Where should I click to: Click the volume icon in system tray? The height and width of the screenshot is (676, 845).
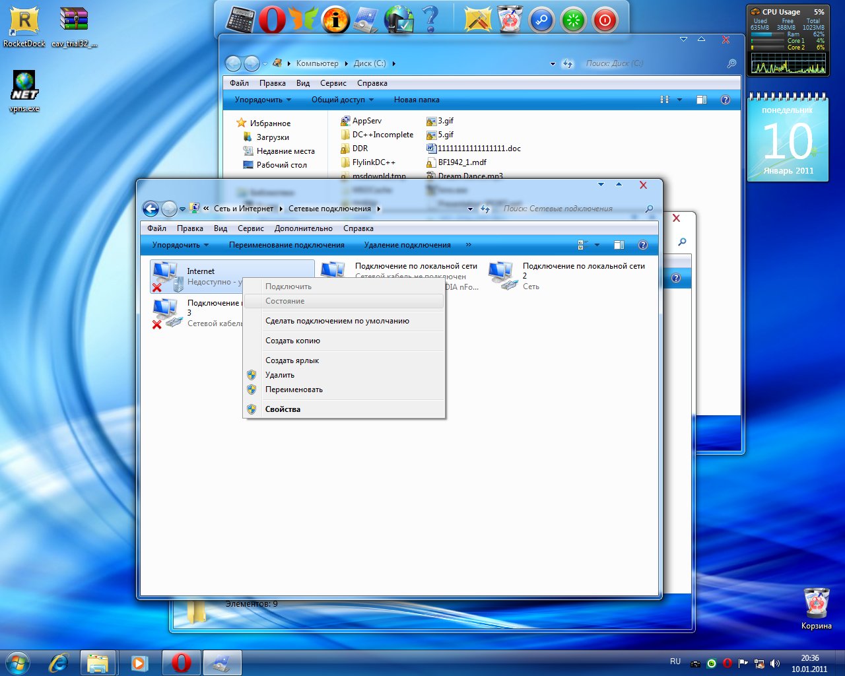[x=774, y=663]
